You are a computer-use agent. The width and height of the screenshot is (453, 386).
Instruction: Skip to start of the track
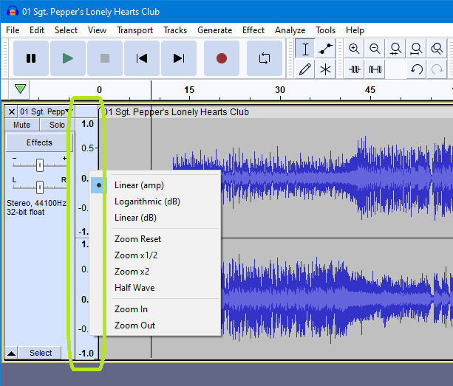coord(142,58)
